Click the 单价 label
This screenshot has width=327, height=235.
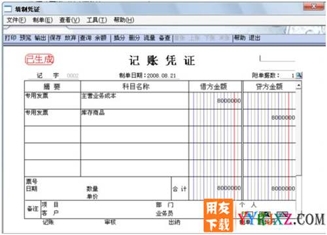[92, 196]
